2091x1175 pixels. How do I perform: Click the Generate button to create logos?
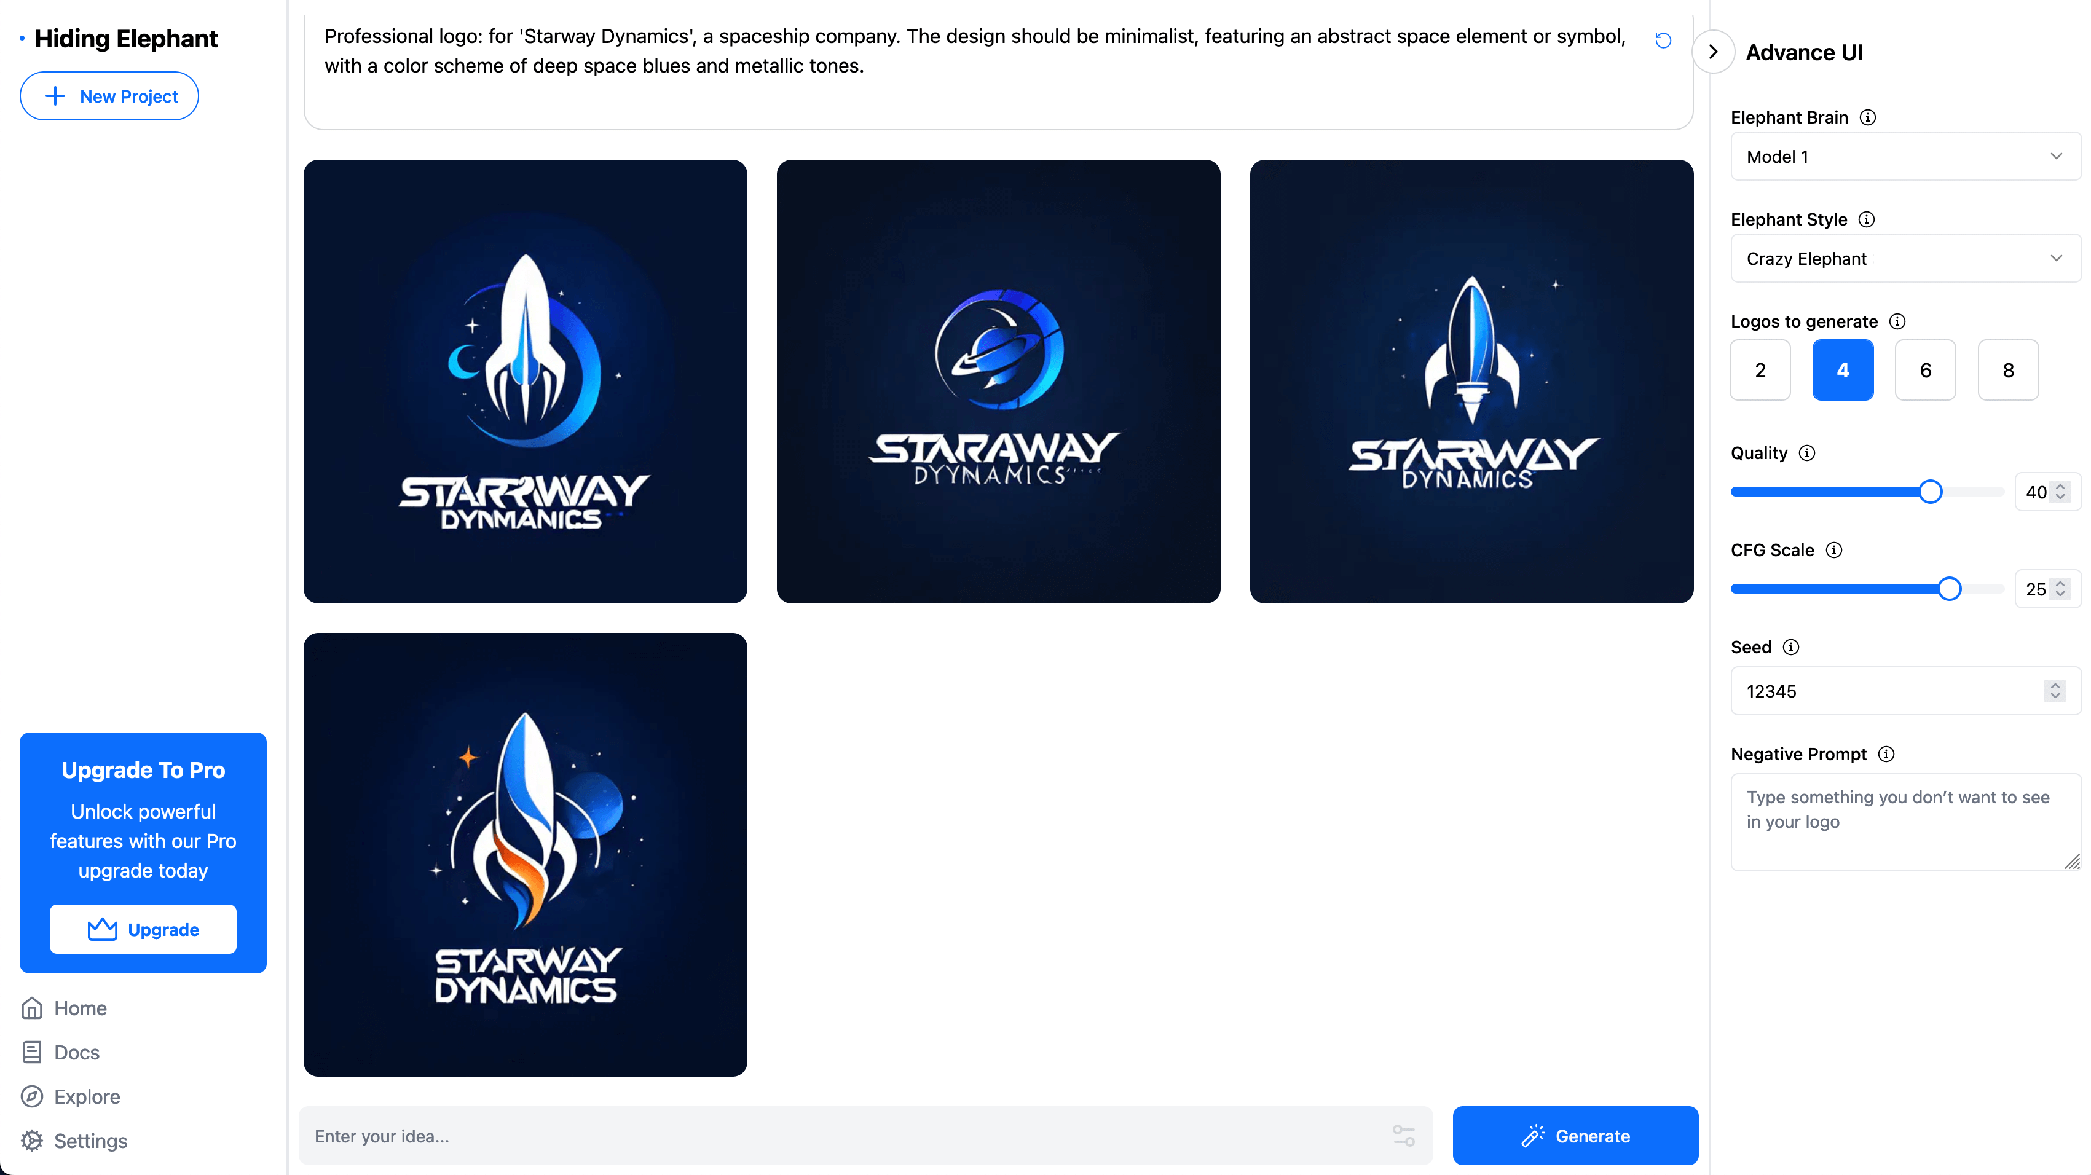1575,1135
